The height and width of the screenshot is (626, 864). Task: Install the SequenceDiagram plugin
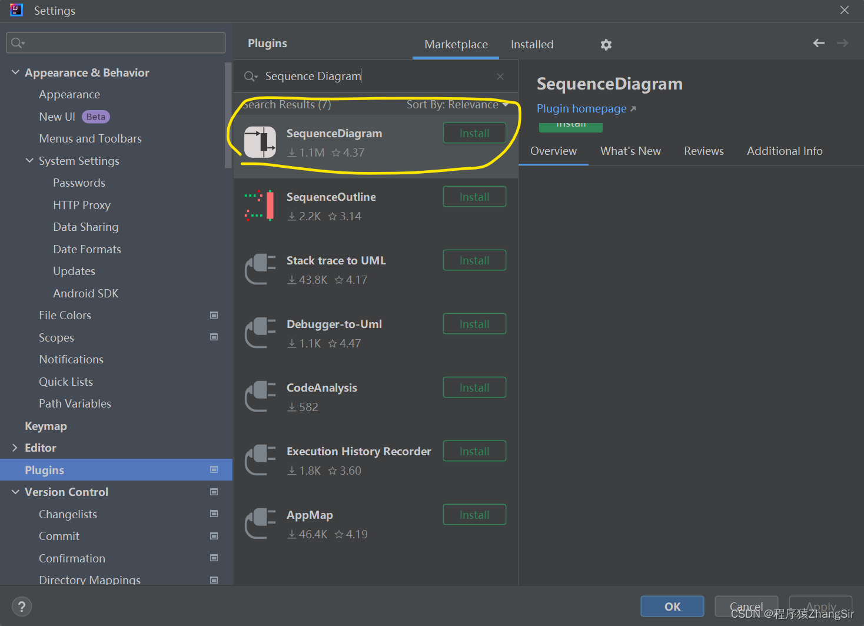click(474, 133)
